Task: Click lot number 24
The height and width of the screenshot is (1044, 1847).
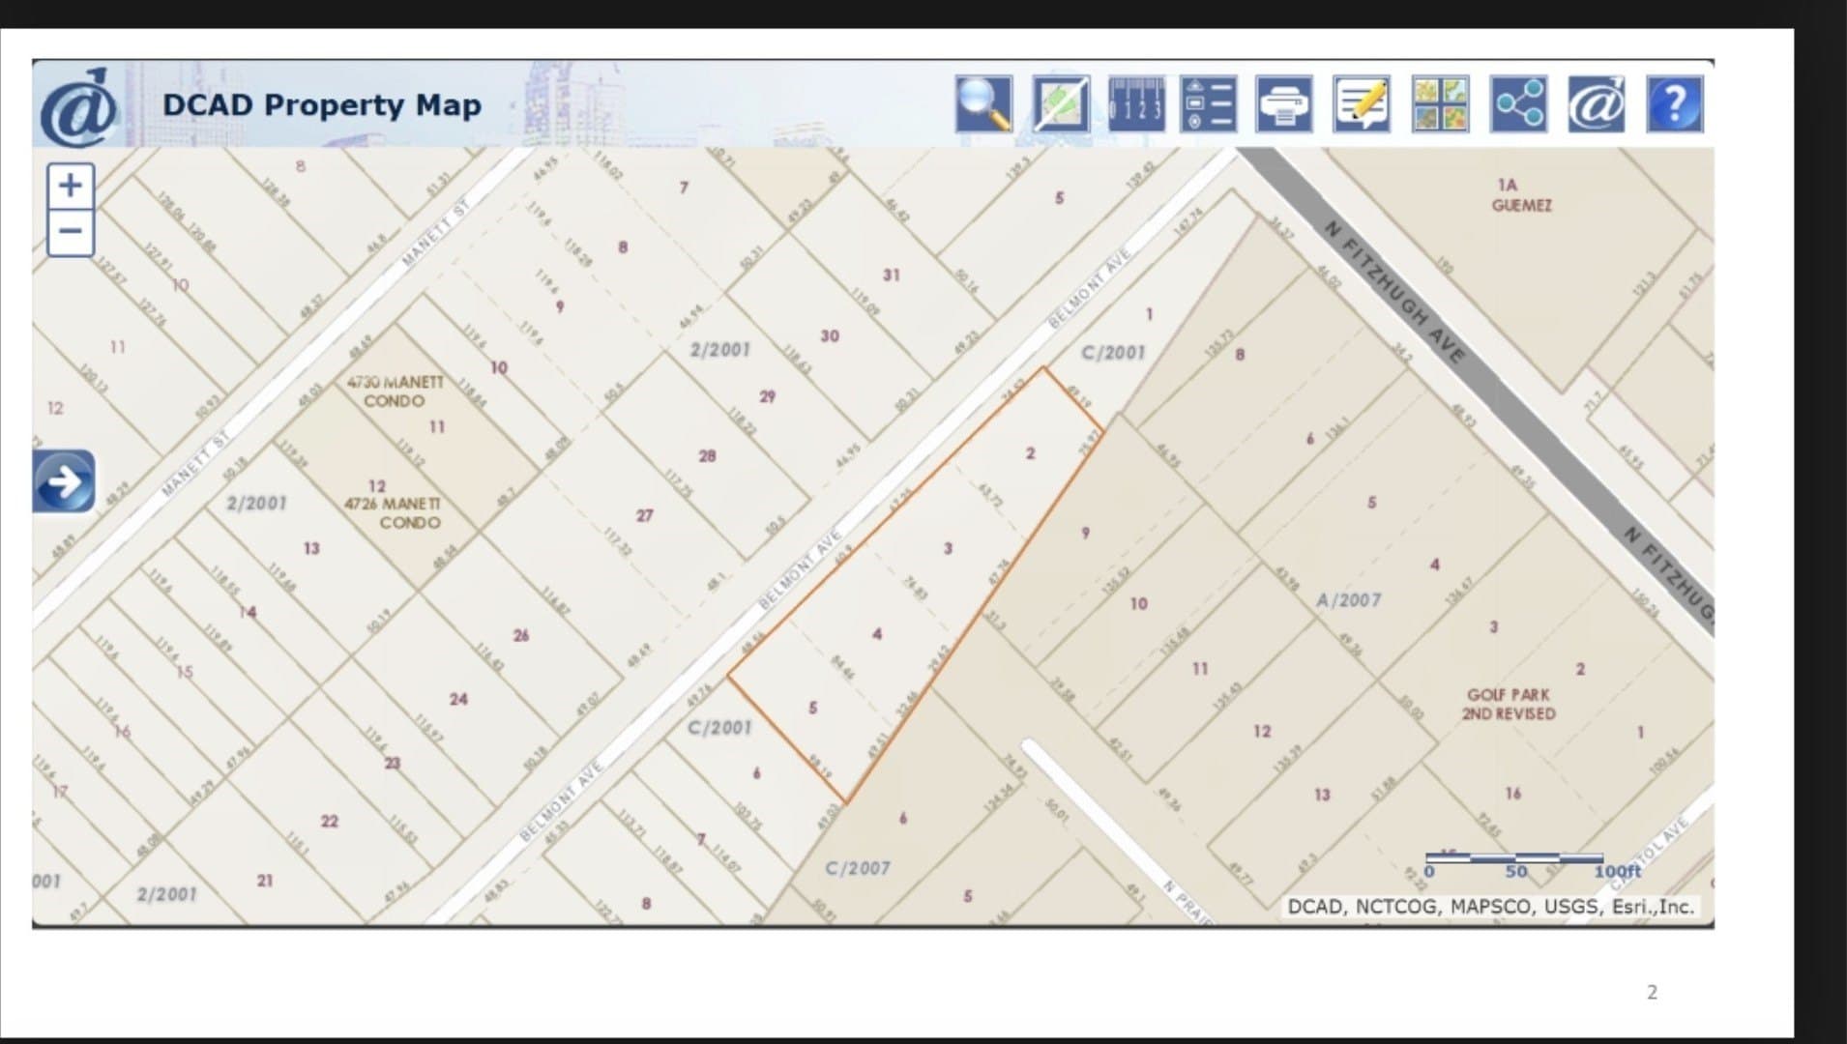Action: click(x=458, y=699)
